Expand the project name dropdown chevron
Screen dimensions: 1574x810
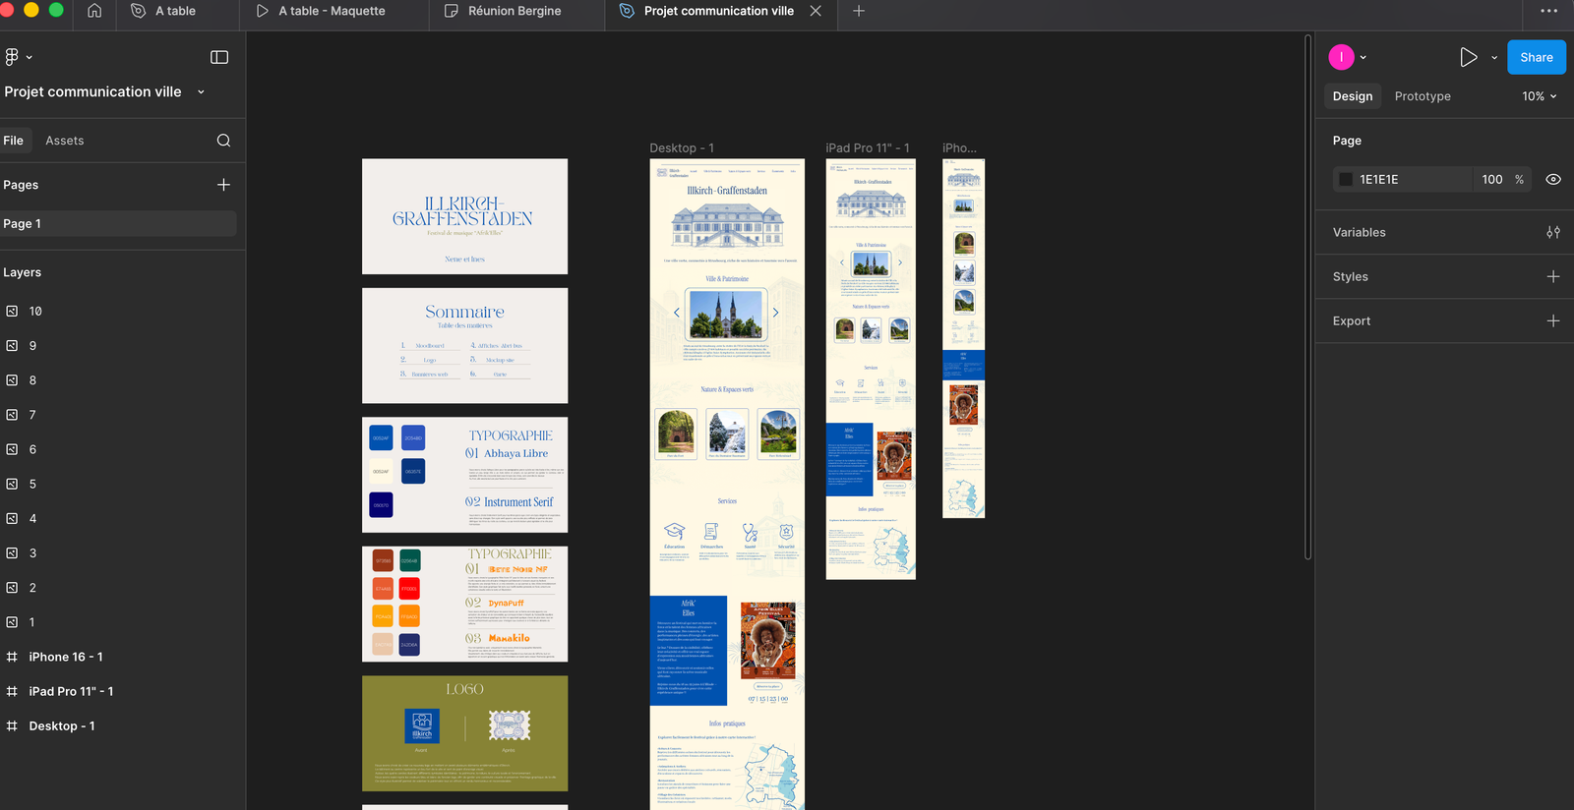click(201, 92)
